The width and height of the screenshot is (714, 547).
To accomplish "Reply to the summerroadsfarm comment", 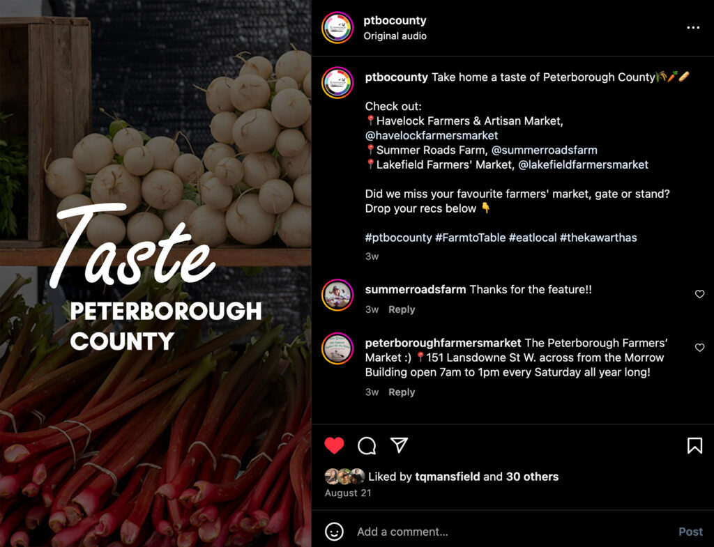I will (x=402, y=309).
